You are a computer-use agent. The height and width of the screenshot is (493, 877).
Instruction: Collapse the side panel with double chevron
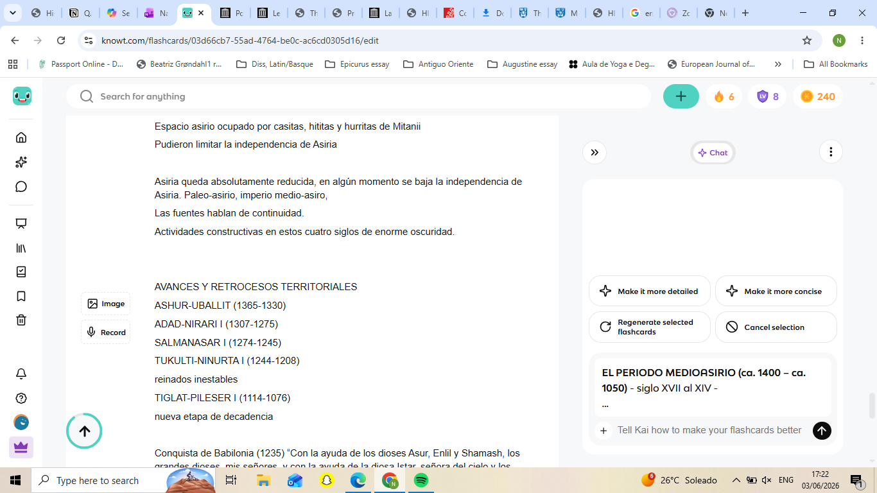595,152
